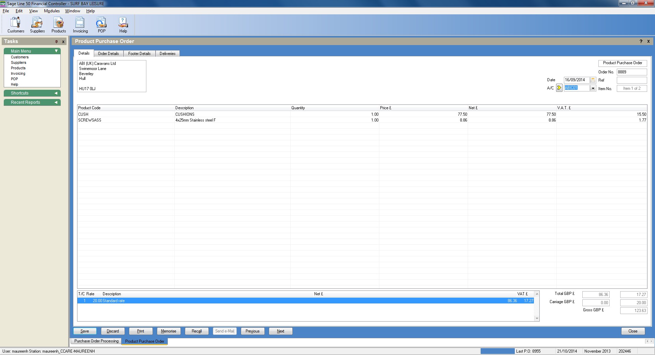This screenshot has height=355, width=655.
Task: Select Customers in the Main Menu list
Action: tap(20, 57)
